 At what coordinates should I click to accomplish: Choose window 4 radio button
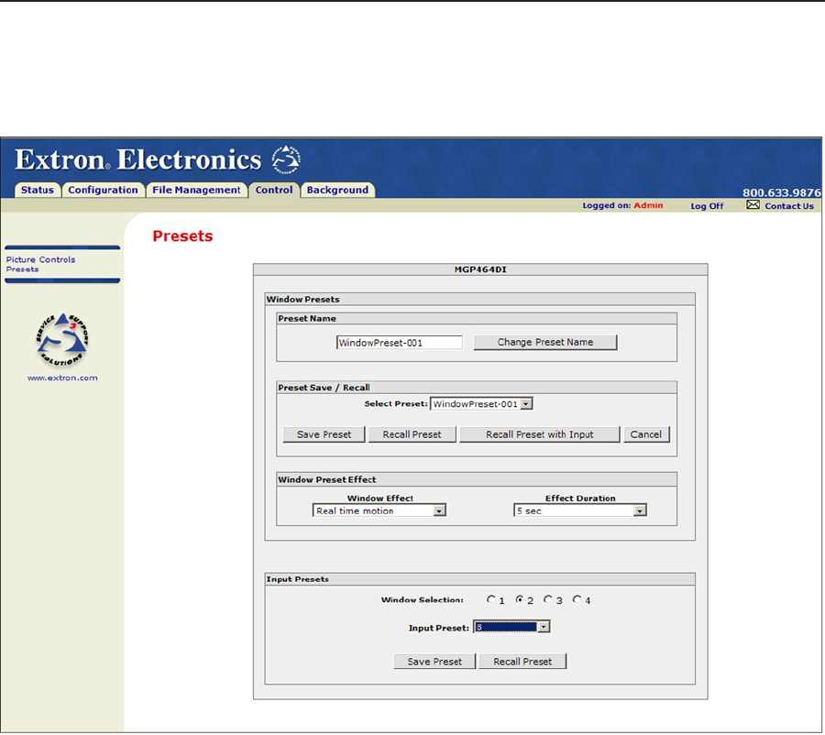coord(577,599)
